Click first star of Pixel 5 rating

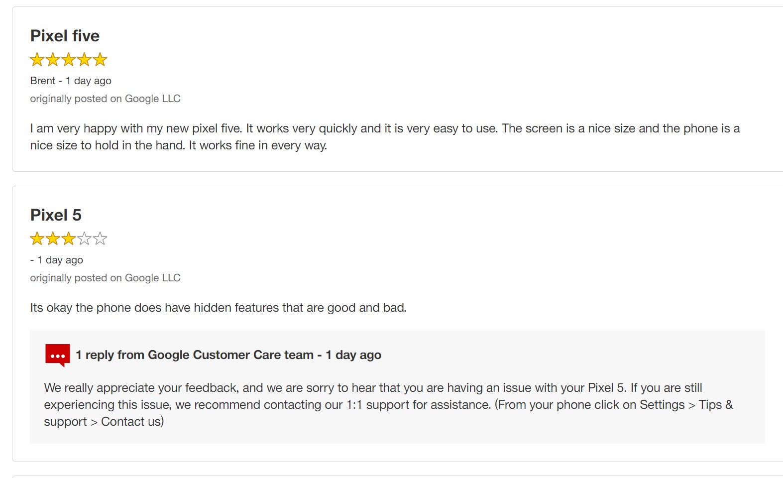pyautogui.click(x=37, y=239)
